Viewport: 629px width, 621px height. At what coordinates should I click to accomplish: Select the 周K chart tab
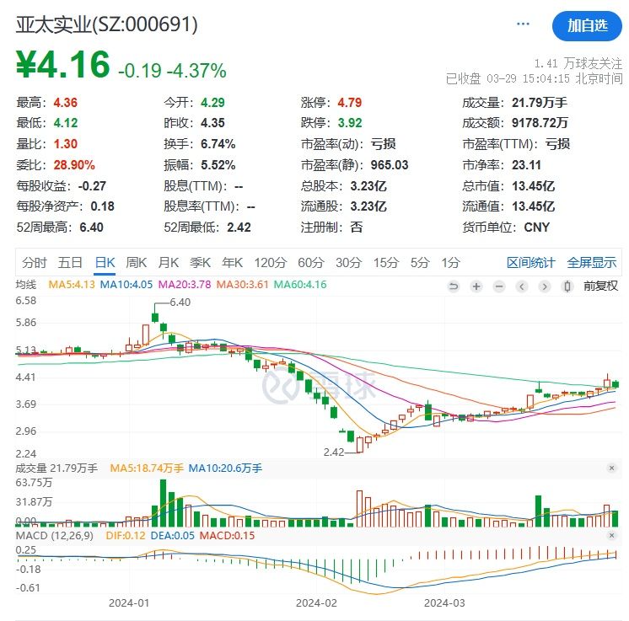pos(137,263)
